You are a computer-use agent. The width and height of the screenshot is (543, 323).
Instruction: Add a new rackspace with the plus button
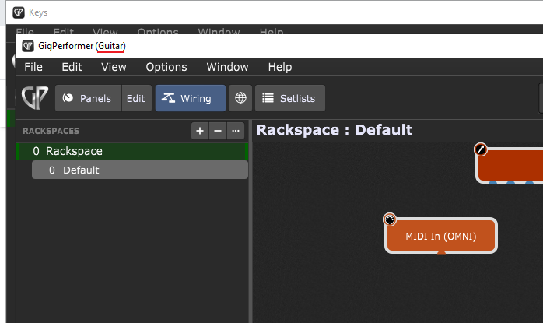click(200, 131)
